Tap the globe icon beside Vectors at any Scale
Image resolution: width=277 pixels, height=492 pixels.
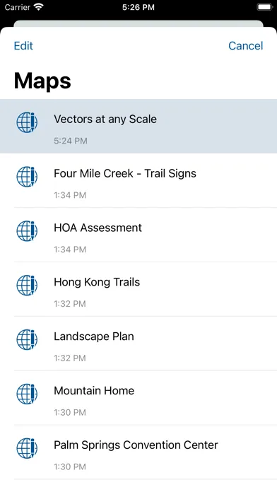click(27, 122)
